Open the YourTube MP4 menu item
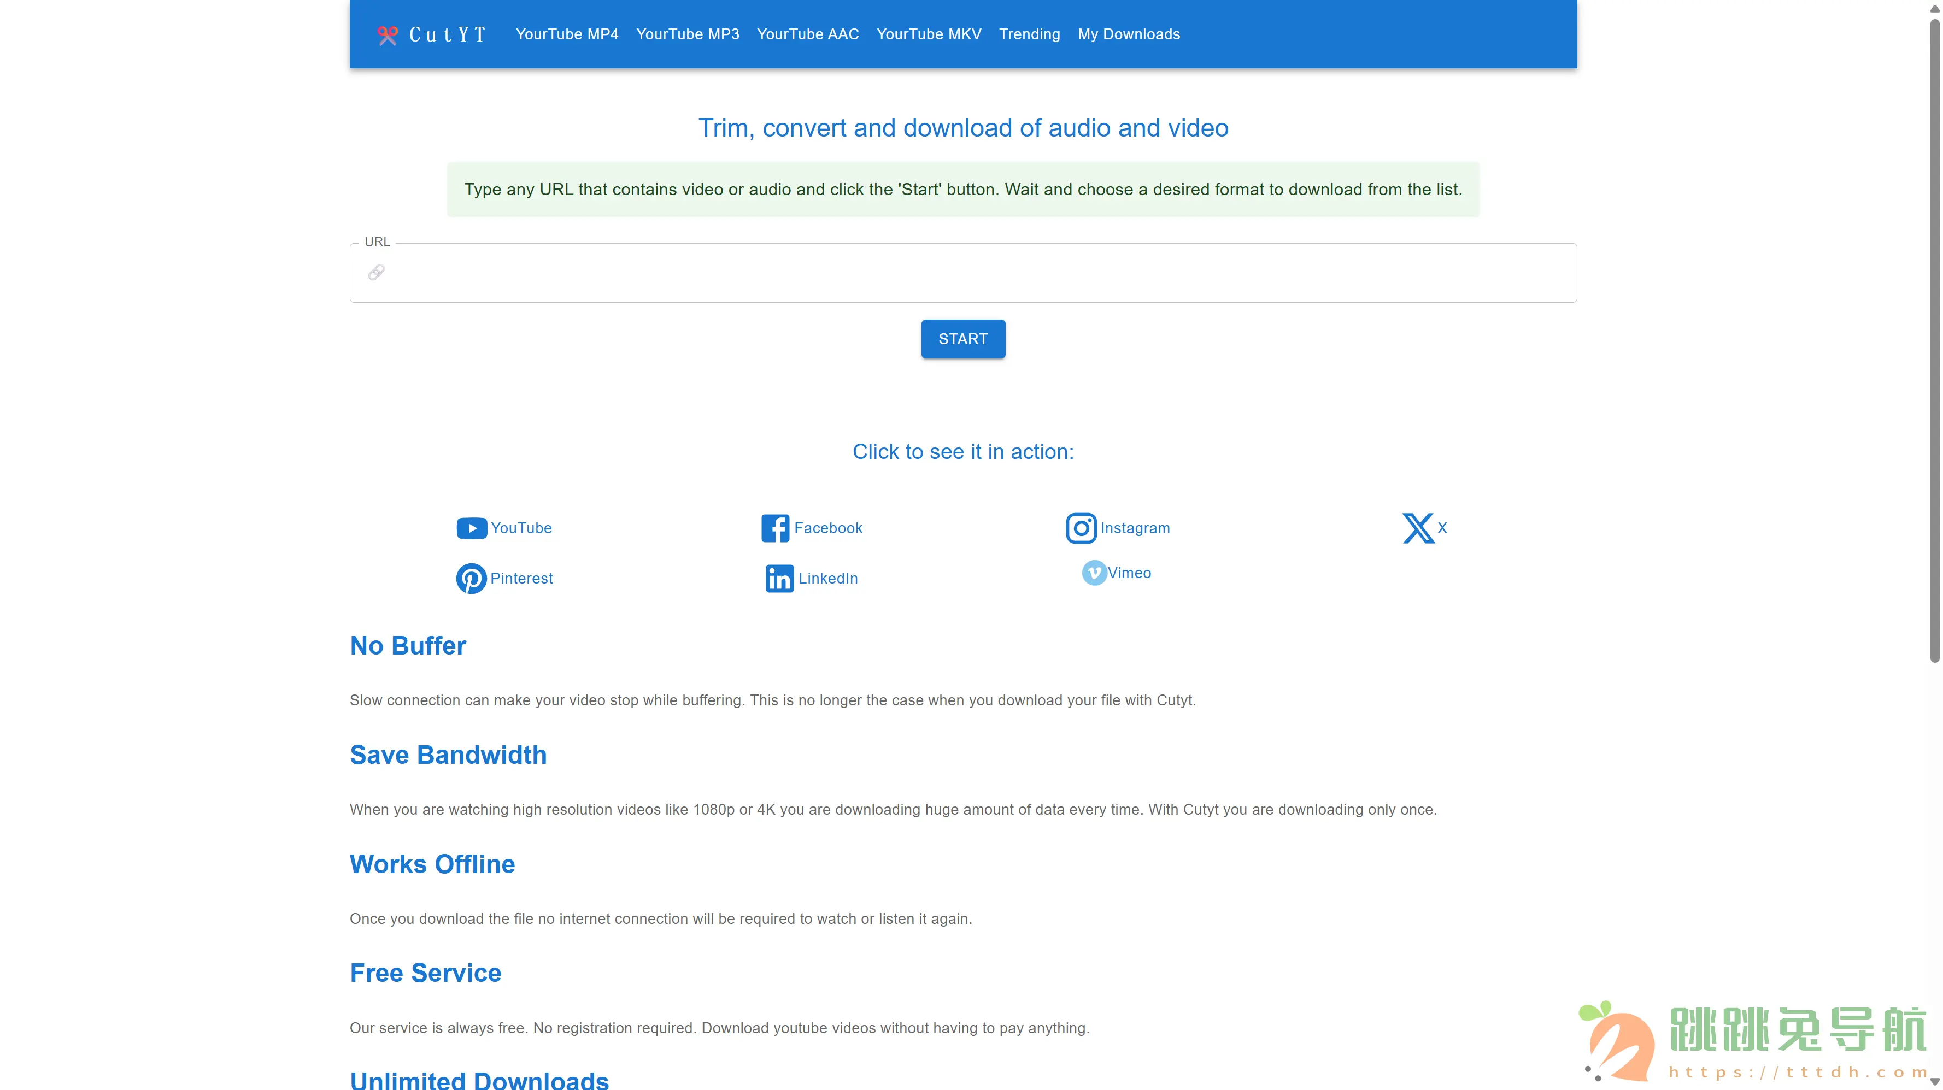The height and width of the screenshot is (1090, 1943). 566,34
